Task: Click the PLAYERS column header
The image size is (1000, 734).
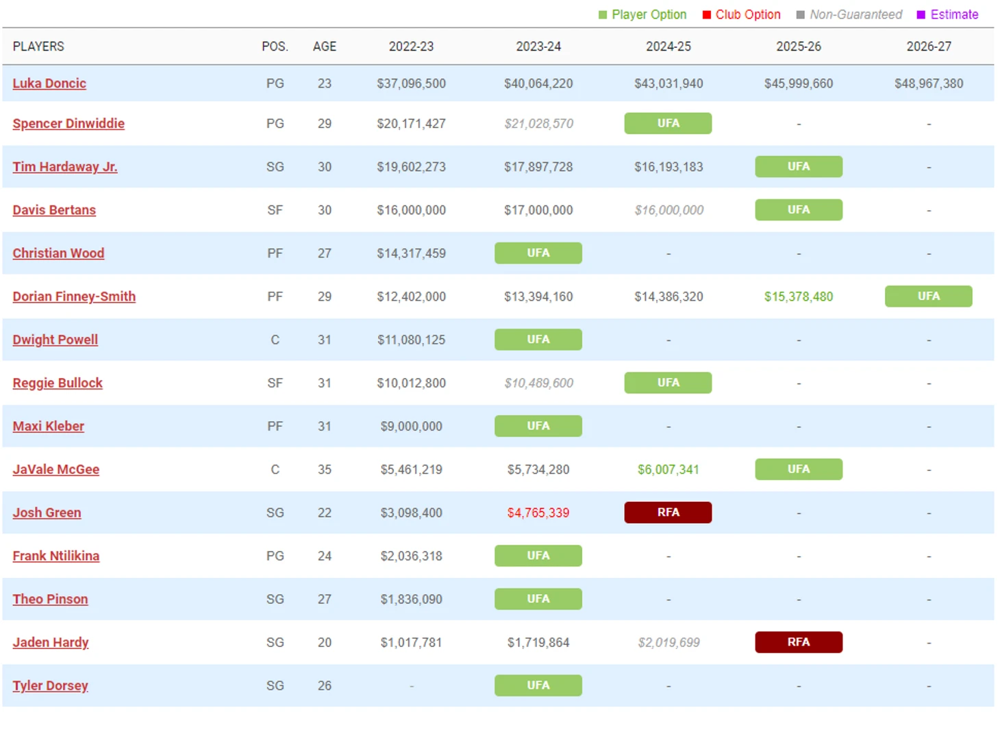Action: pos(38,47)
